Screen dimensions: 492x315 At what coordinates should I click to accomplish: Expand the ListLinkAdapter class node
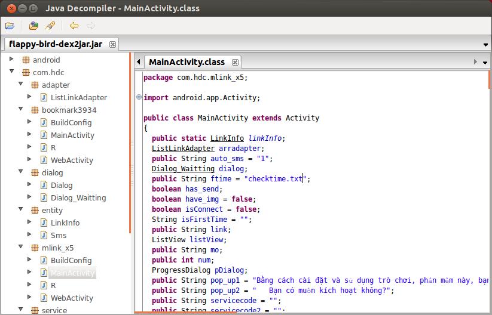point(29,97)
